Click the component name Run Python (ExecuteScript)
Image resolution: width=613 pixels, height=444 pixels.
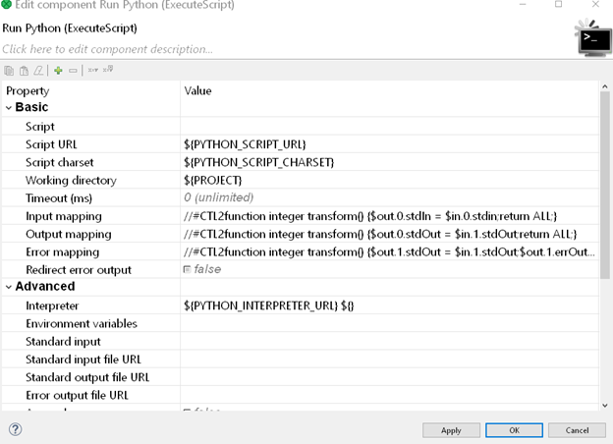[70, 28]
